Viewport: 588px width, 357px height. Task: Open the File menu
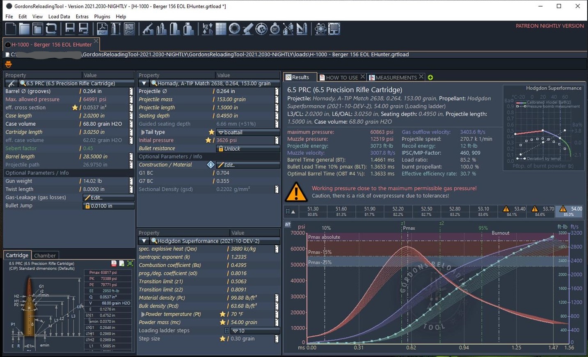9,16
